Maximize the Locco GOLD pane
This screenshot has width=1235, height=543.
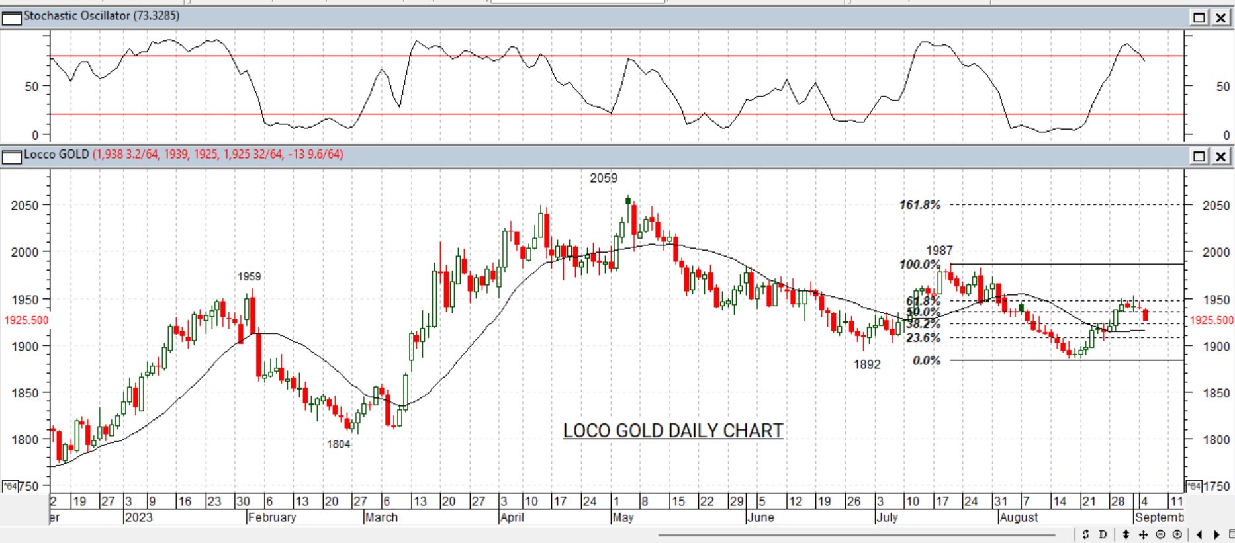click(1199, 156)
